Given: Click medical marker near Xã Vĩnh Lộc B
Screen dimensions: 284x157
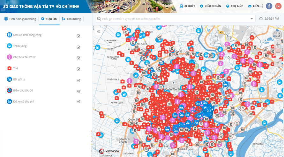Looking at the screenshot, I should click(117, 98).
